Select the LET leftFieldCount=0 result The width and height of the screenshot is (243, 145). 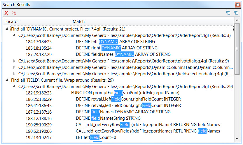[96, 137]
